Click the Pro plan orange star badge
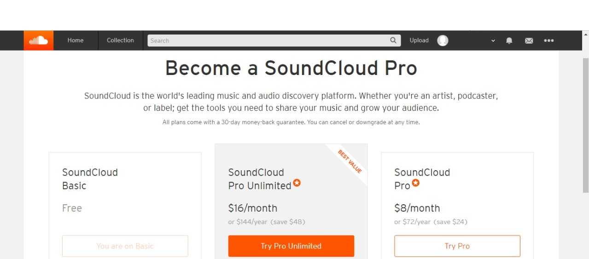The height and width of the screenshot is (259, 589). [416, 183]
